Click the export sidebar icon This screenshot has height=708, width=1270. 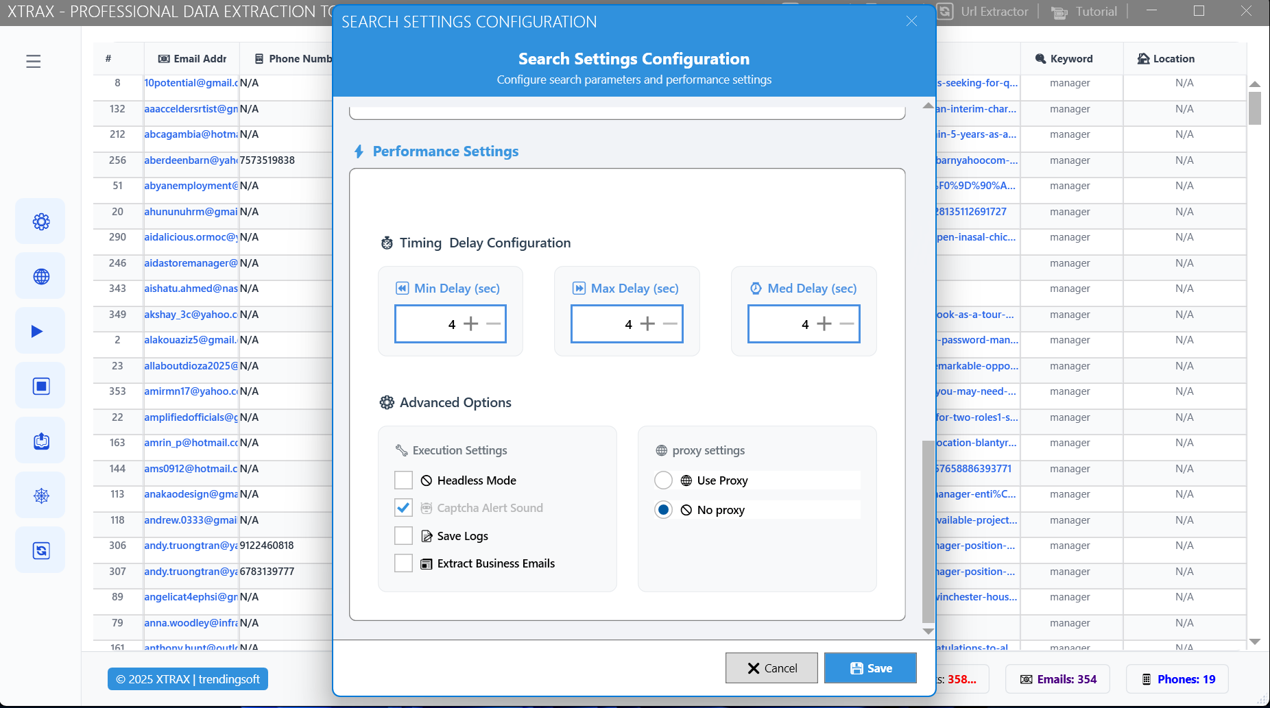click(41, 441)
